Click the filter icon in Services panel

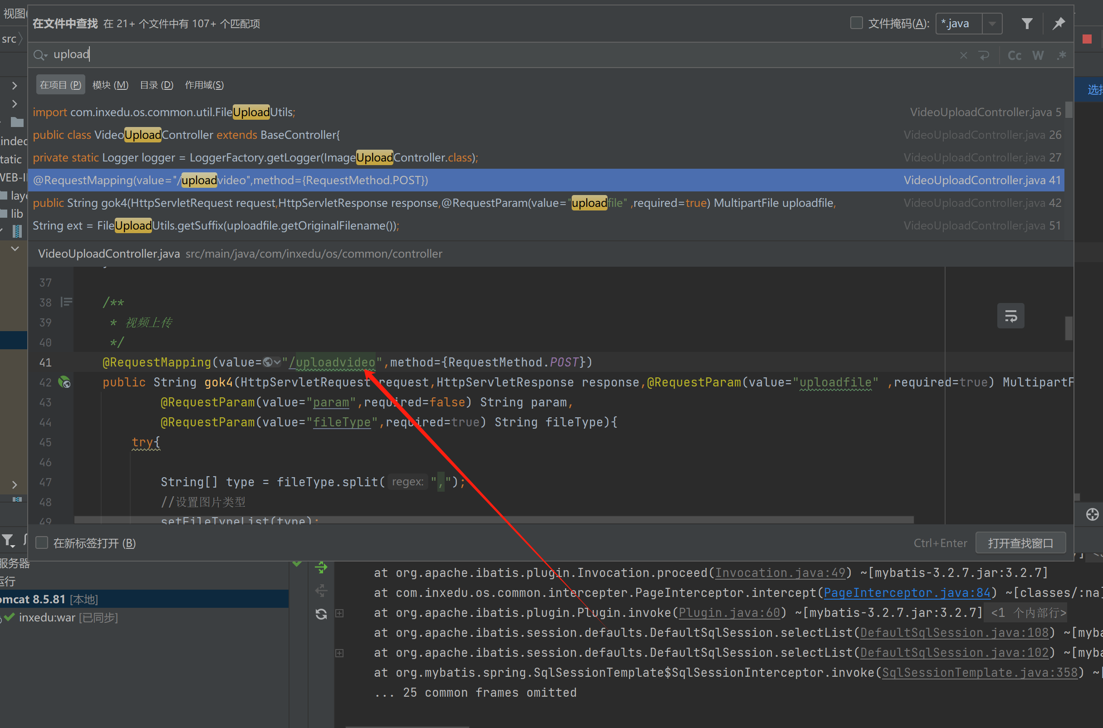8,540
